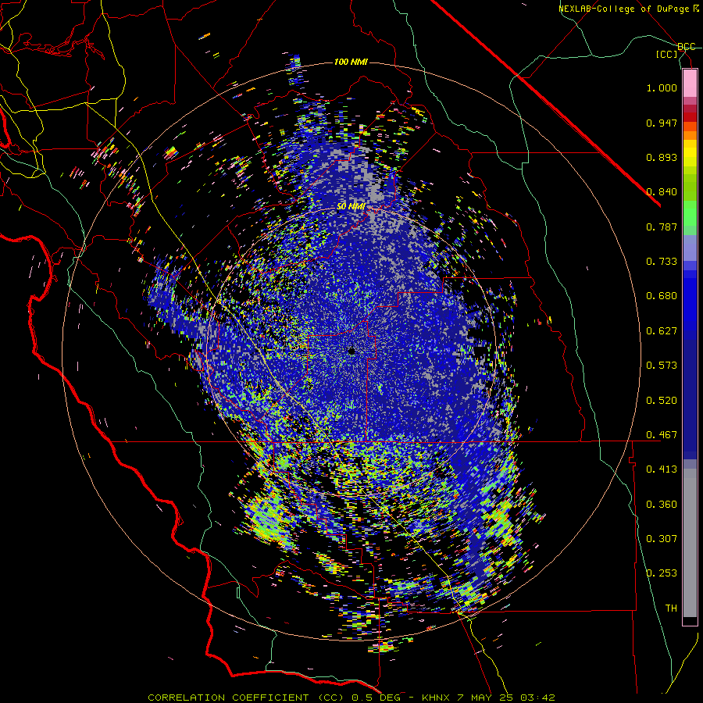Click the 100 NMI range ring label
This screenshot has height=703, width=703.
tap(351, 62)
